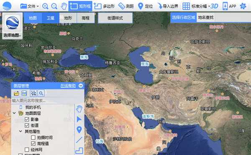This screenshot has height=155, width=251.
Task: Collapse the 地图图层 tree node
Action: pyautogui.click(x=14, y=113)
